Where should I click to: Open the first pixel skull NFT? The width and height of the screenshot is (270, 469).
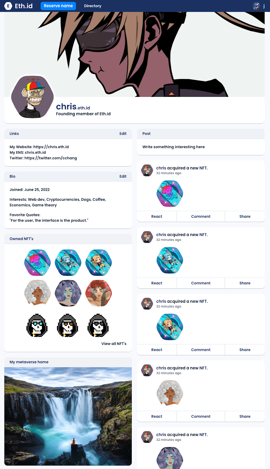38,325
